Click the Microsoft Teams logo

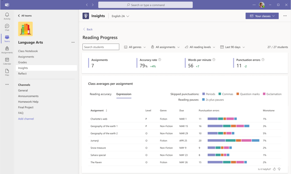click(7, 5)
